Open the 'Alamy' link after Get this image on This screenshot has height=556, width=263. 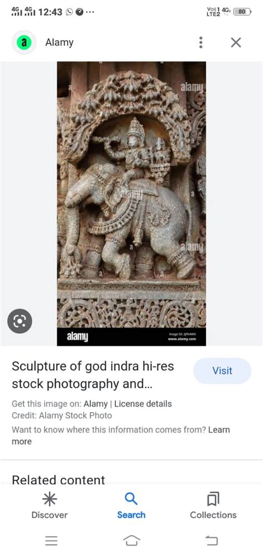[x=95, y=404]
